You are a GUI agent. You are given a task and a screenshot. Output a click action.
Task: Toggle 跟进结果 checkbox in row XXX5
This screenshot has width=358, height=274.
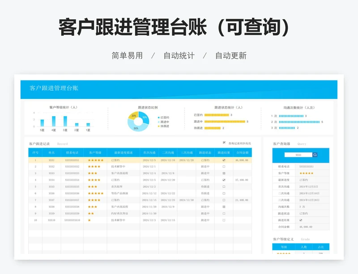pos(224,187)
